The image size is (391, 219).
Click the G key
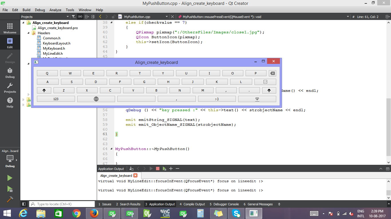point(144,82)
